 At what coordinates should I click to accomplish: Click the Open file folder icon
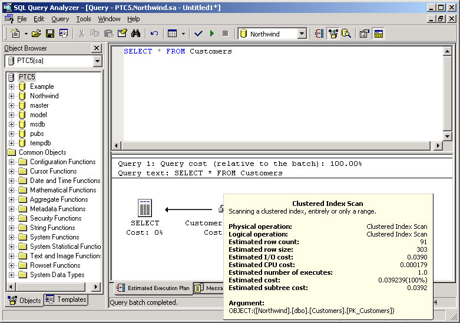point(37,34)
